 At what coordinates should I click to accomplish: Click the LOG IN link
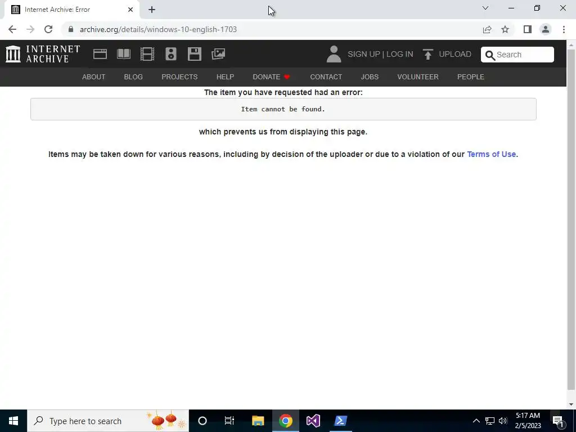pyautogui.click(x=400, y=55)
